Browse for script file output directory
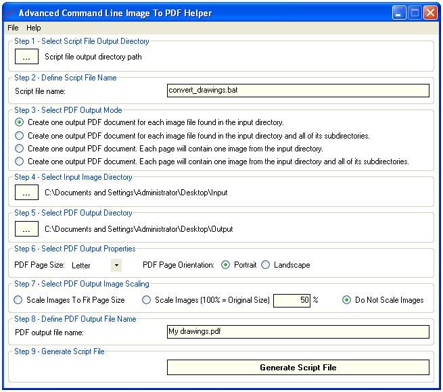 (x=26, y=57)
